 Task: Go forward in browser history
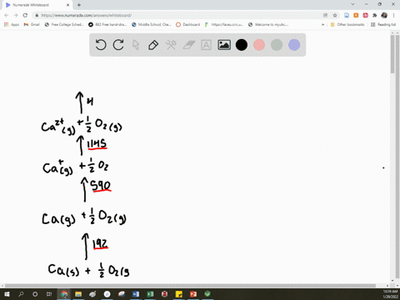click(x=16, y=15)
